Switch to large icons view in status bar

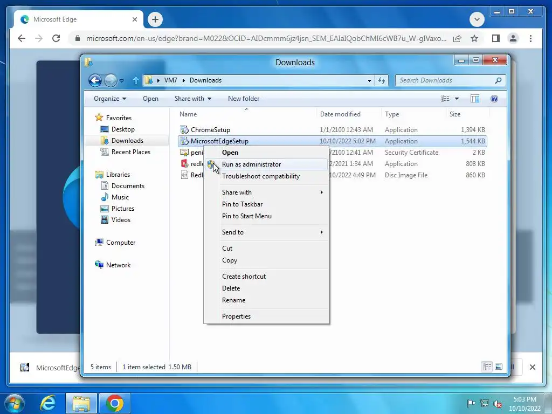click(x=499, y=367)
